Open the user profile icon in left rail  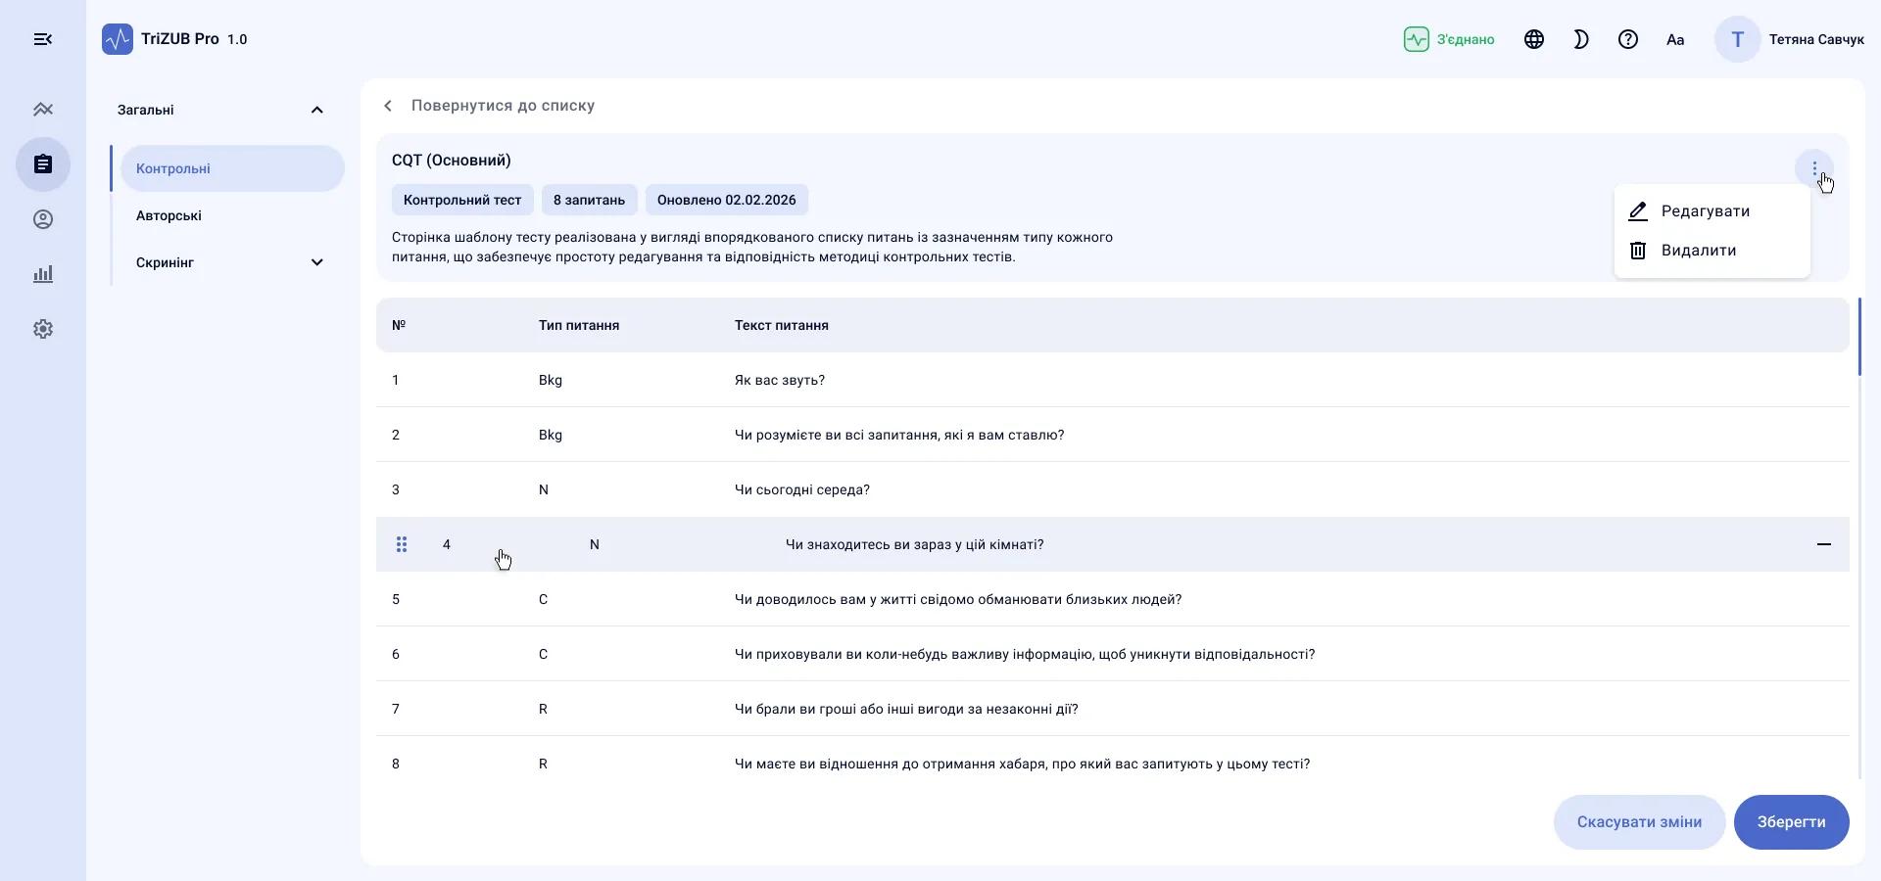coord(43,219)
